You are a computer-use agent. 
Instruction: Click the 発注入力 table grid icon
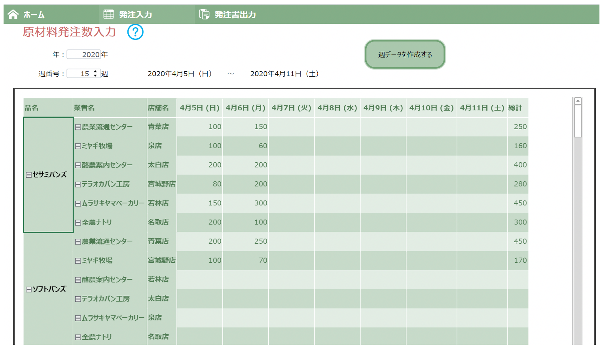coord(108,15)
